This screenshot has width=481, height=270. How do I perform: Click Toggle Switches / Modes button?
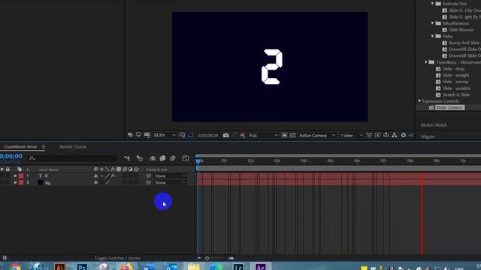click(x=118, y=258)
